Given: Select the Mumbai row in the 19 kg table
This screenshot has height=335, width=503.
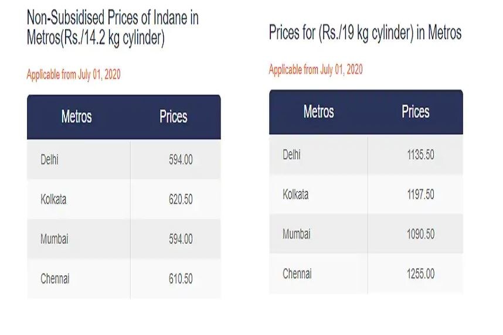Looking at the screenshot, I should pyautogui.click(x=366, y=234).
